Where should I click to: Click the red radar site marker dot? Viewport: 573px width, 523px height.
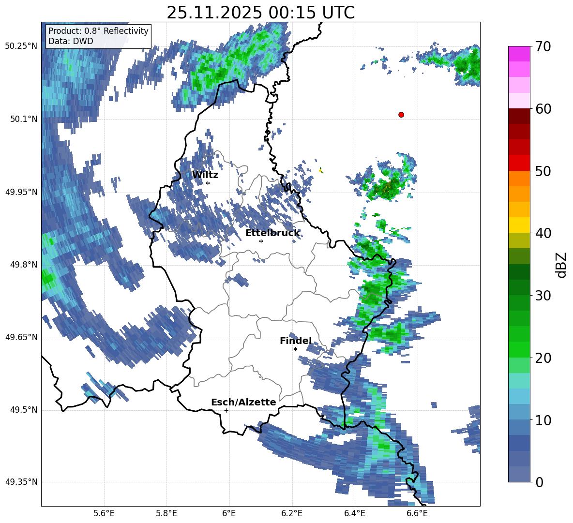pyautogui.click(x=401, y=115)
